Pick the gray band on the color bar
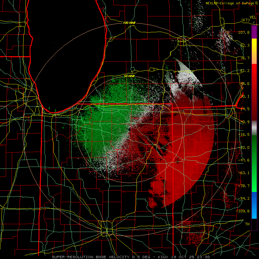Viewport: 259px width, 259px height. click(x=254, y=128)
